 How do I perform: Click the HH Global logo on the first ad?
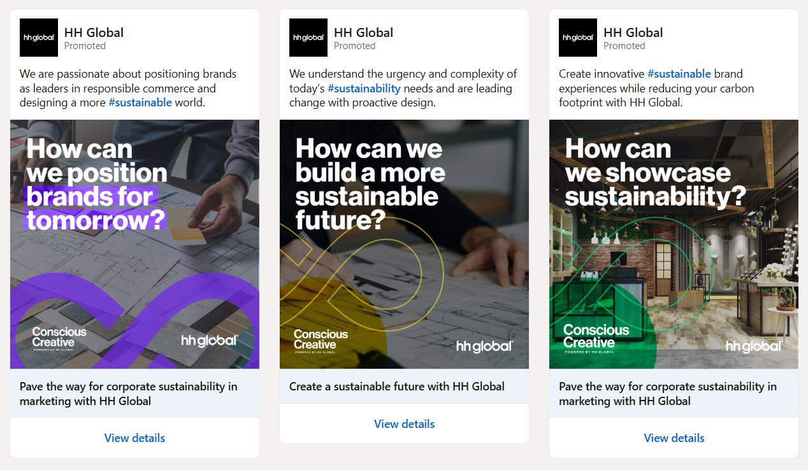click(x=39, y=37)
